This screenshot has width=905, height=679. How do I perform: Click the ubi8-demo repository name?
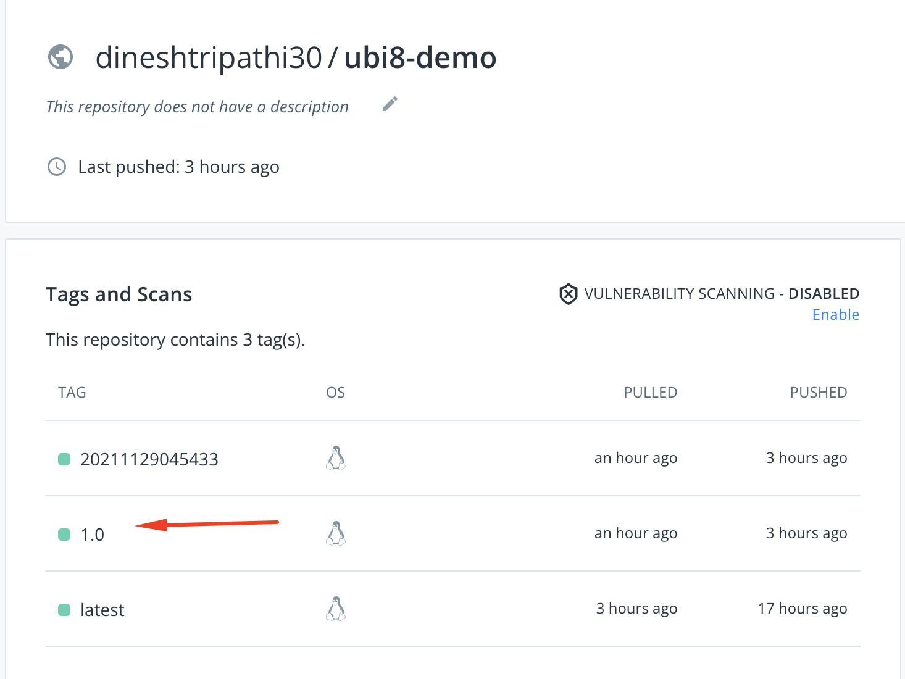420,58
